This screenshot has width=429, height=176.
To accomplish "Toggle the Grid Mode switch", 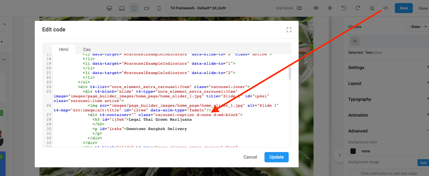I will tap(299, 8).
